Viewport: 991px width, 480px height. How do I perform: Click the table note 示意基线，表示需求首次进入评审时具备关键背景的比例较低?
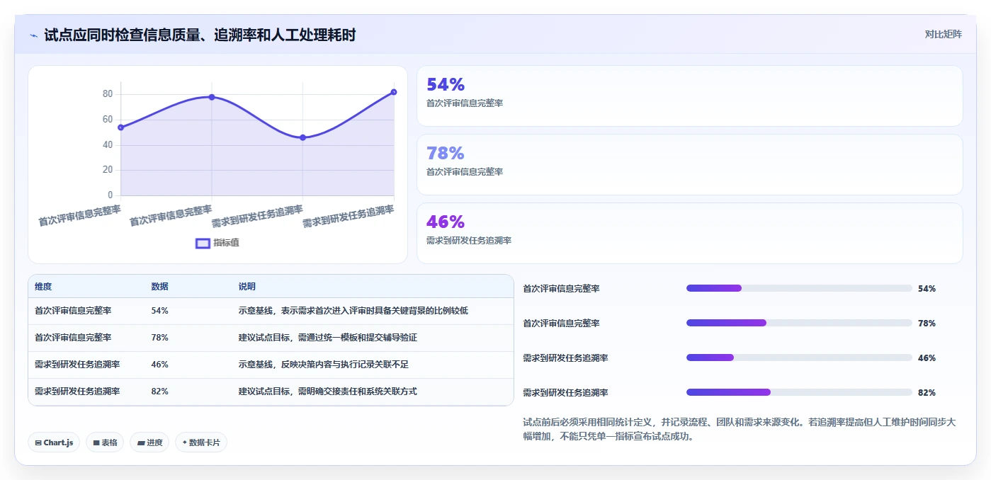tap(353, 311)
